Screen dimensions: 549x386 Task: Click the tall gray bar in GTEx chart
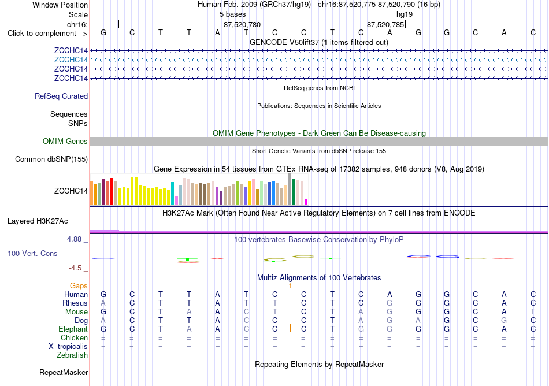click(x=290, y=190)
